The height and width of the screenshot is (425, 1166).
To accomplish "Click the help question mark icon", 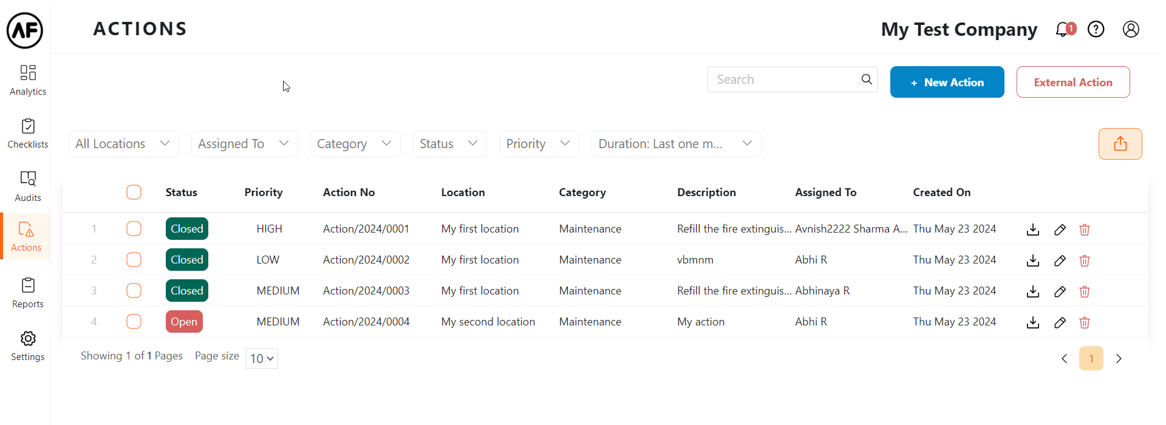I will tap(1096, 29).
